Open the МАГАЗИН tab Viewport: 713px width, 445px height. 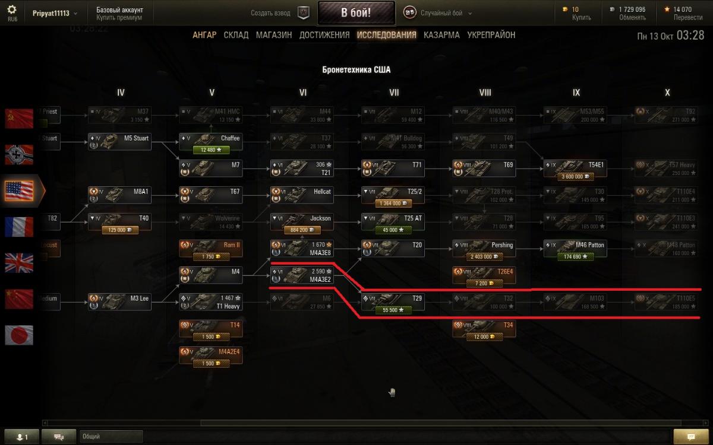point(274,35)
